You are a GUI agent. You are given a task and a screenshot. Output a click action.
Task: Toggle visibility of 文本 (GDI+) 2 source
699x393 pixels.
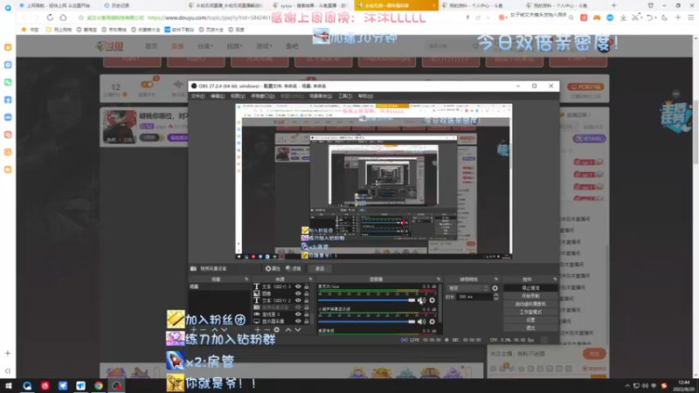click(298, 300)
